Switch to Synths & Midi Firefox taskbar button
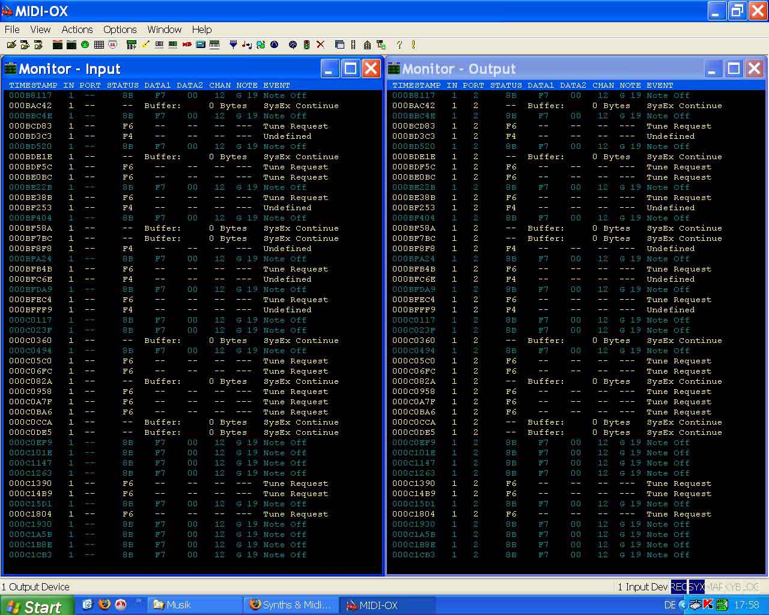769x615 pixels. click(x=291, y=605)
